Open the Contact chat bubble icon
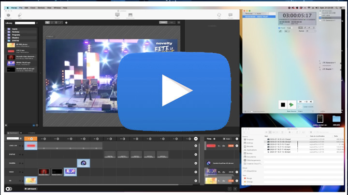 coord(231,15)
